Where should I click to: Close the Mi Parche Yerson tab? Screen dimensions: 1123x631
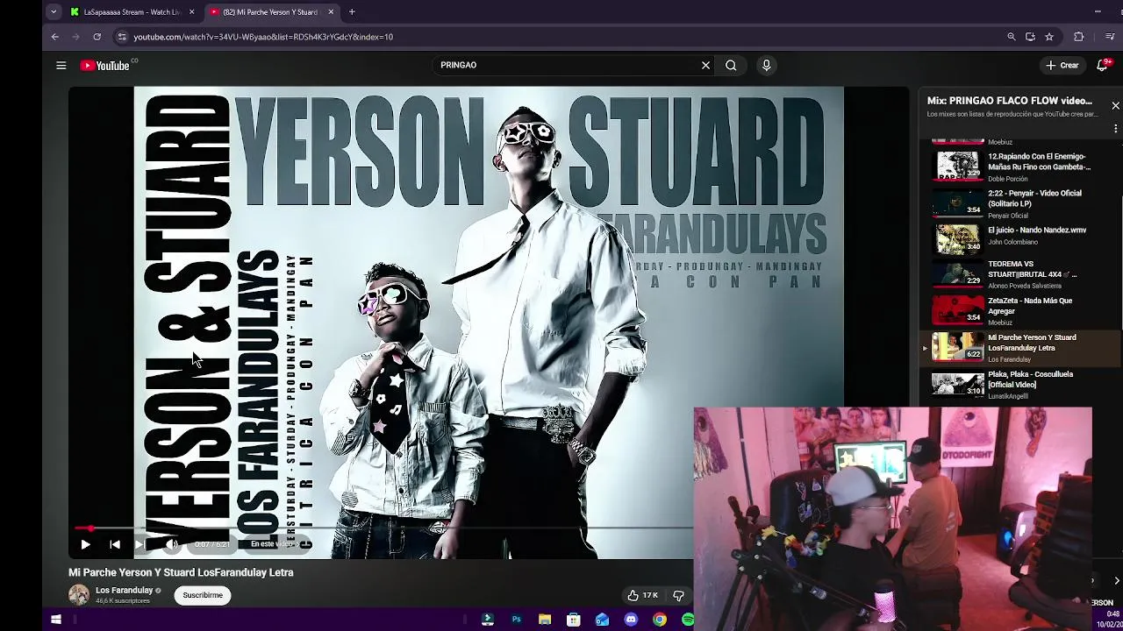click(x=331, y=12)
